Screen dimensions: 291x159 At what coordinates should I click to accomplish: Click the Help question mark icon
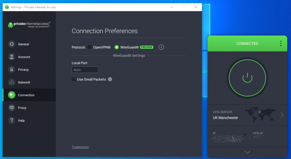pyautogui.click(x=11, y=120)
